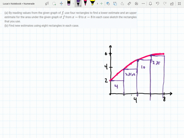Toggle the Ruler tool

click(129, 3)
